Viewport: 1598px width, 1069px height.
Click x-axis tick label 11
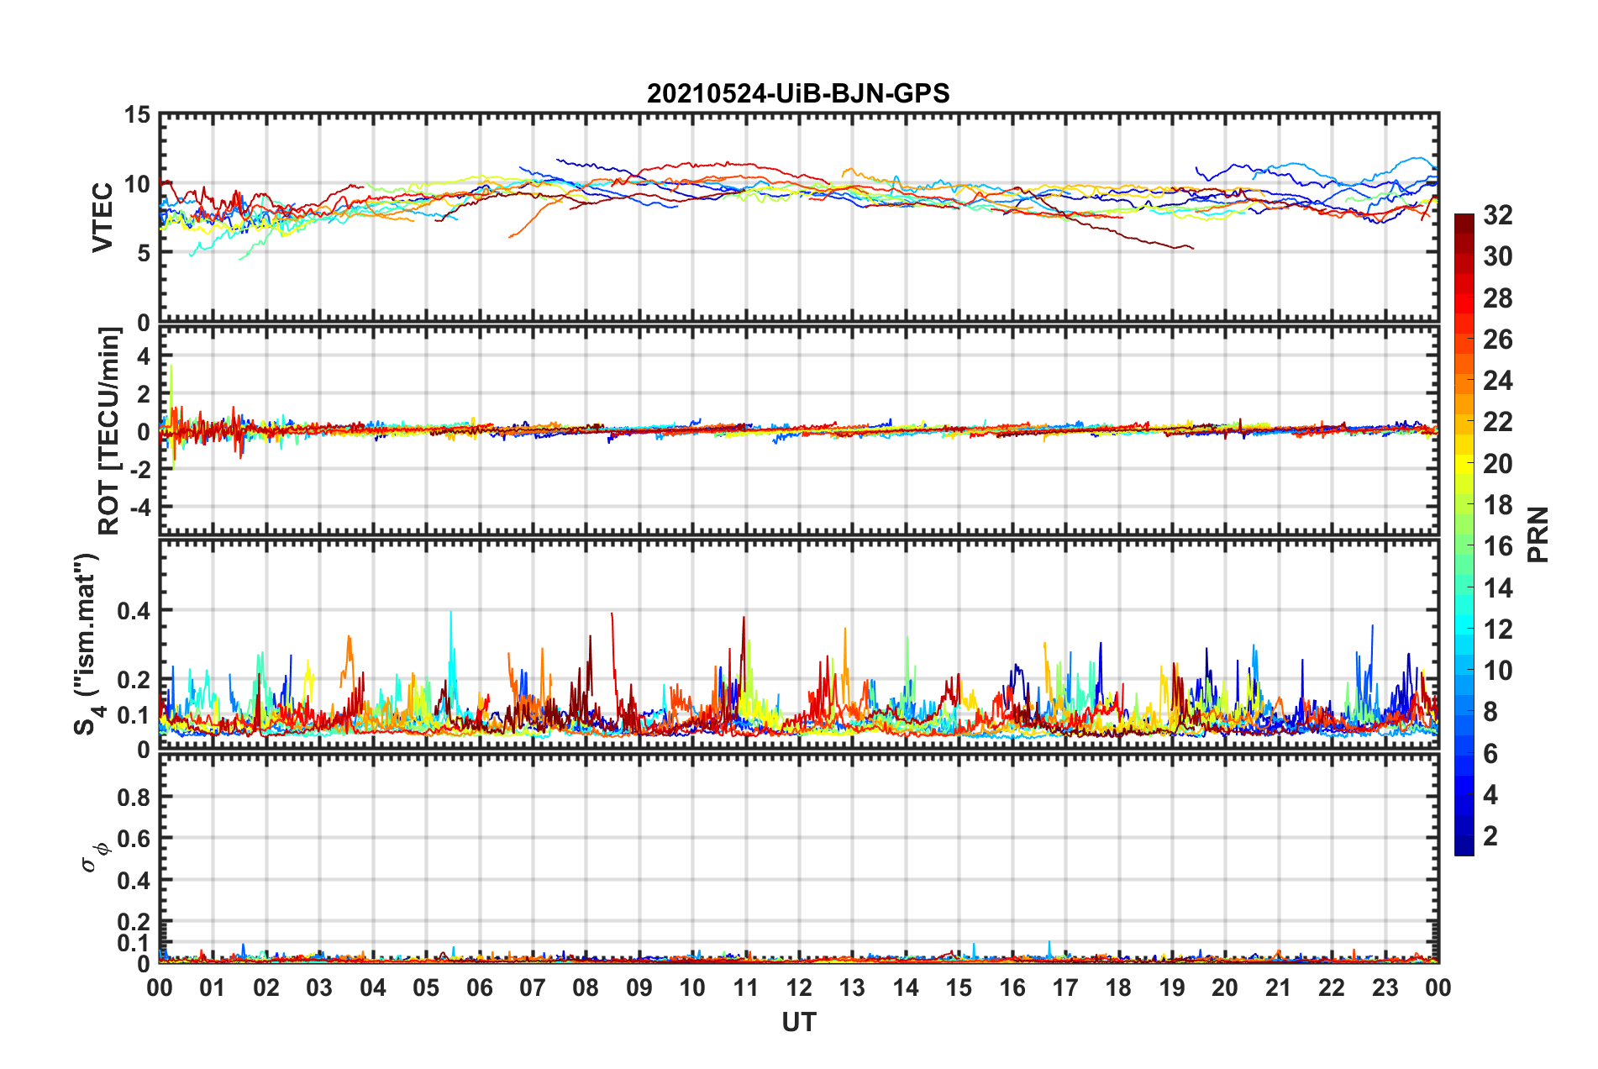point(746,988)
